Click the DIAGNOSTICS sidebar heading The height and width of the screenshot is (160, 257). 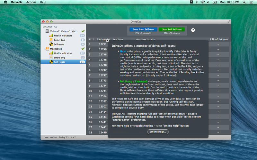pyautogui.click(x=50, y=27)
